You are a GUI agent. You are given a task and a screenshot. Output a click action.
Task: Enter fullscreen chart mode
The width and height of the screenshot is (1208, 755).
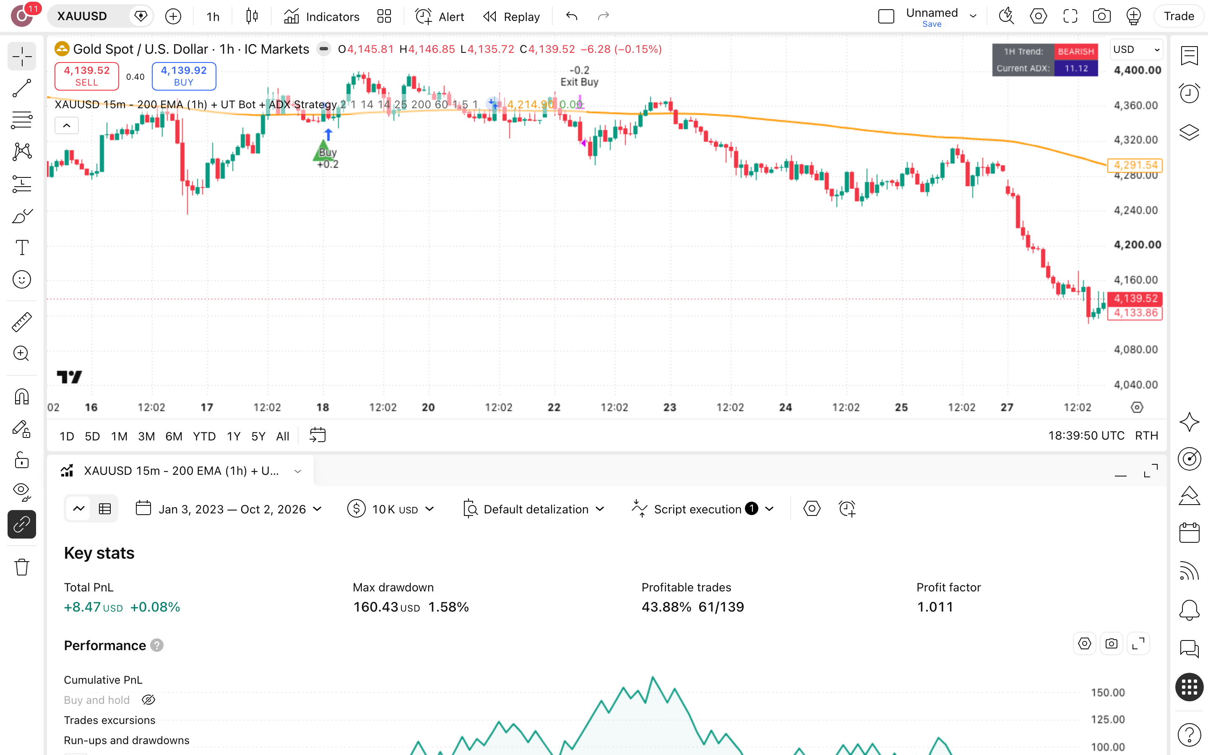point(1070,16)
